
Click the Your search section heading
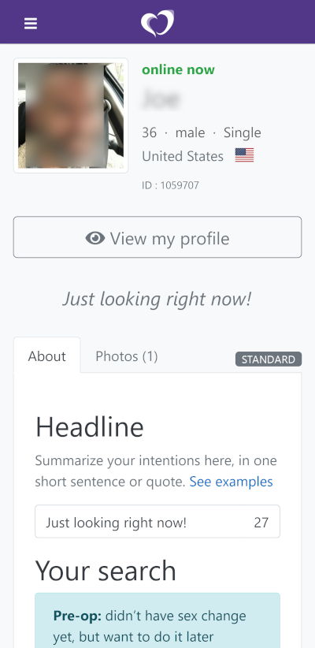point(106,571)
